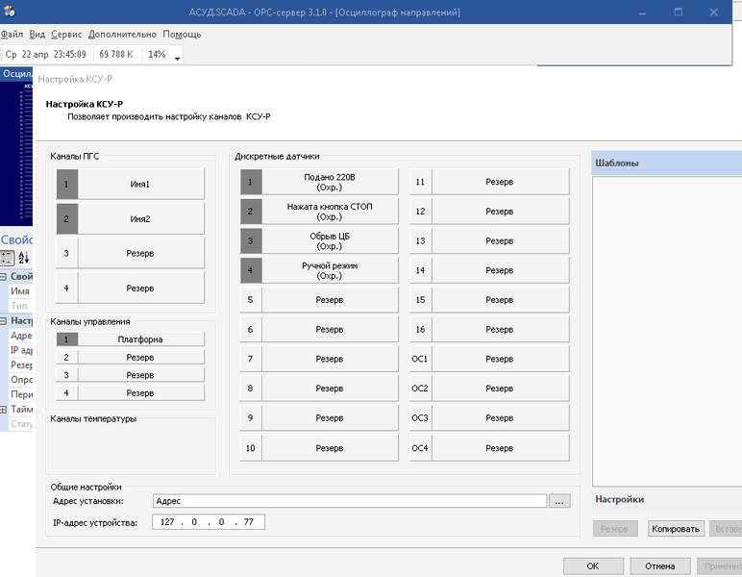Toggle ПГС channel 3 number indicator
The width and height of the screenshot is (742, 577).
pyautogui.click(x=66, y=253)
